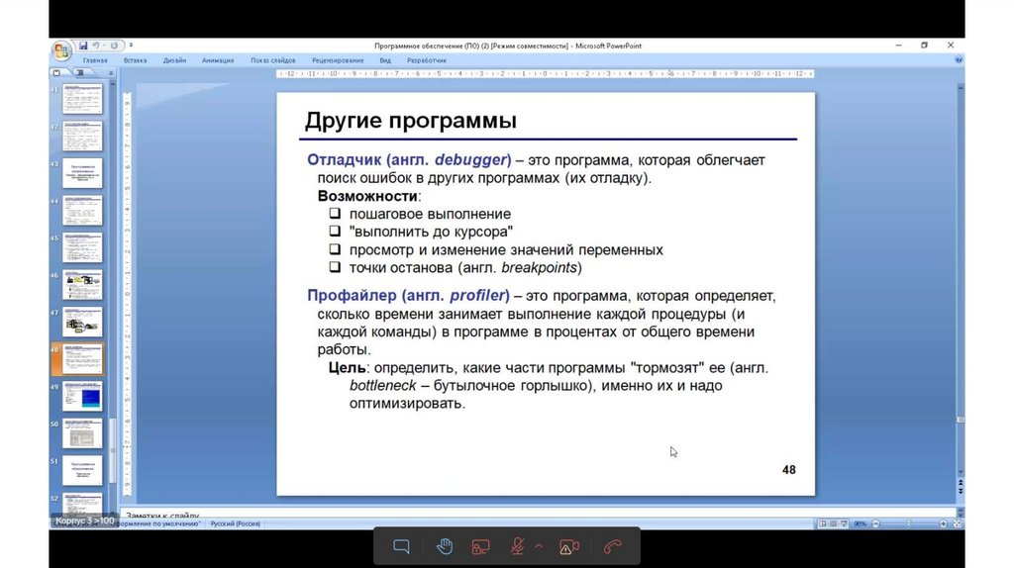Click the horizontal ruler
The width and height of the screenshot is (1014, 568).
click(x=546, y=73)
